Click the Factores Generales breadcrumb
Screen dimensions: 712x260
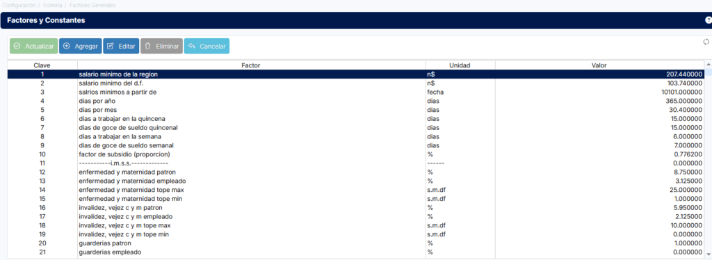tap(92, 6)
